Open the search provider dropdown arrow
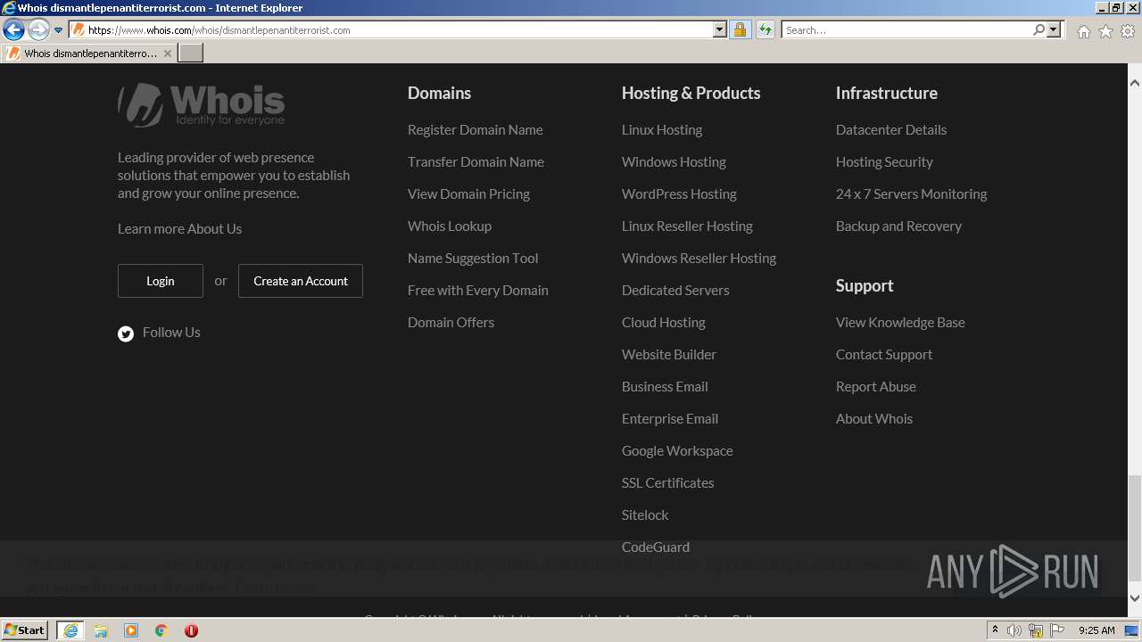The width and height of the screenshot is (1142, 642). click(1054, 29)
